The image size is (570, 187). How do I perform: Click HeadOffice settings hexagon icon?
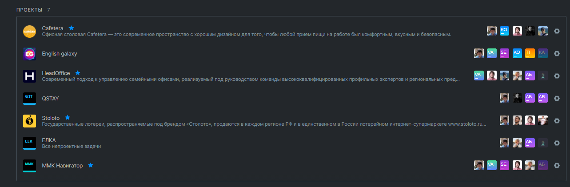[557, 76]
